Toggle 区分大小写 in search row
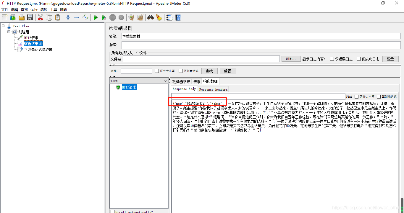 (x=157, y=71)
